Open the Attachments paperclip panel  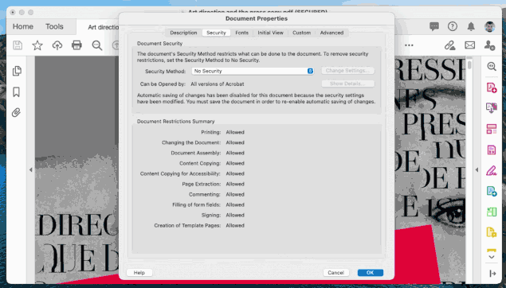point(16,112)
